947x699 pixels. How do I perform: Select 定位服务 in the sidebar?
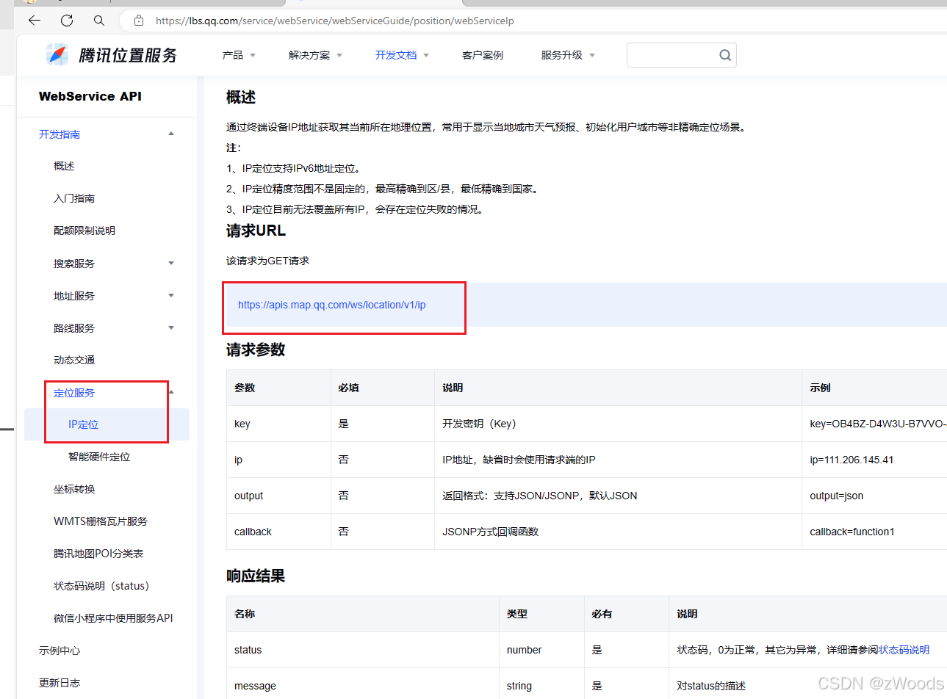pos(74,393)
